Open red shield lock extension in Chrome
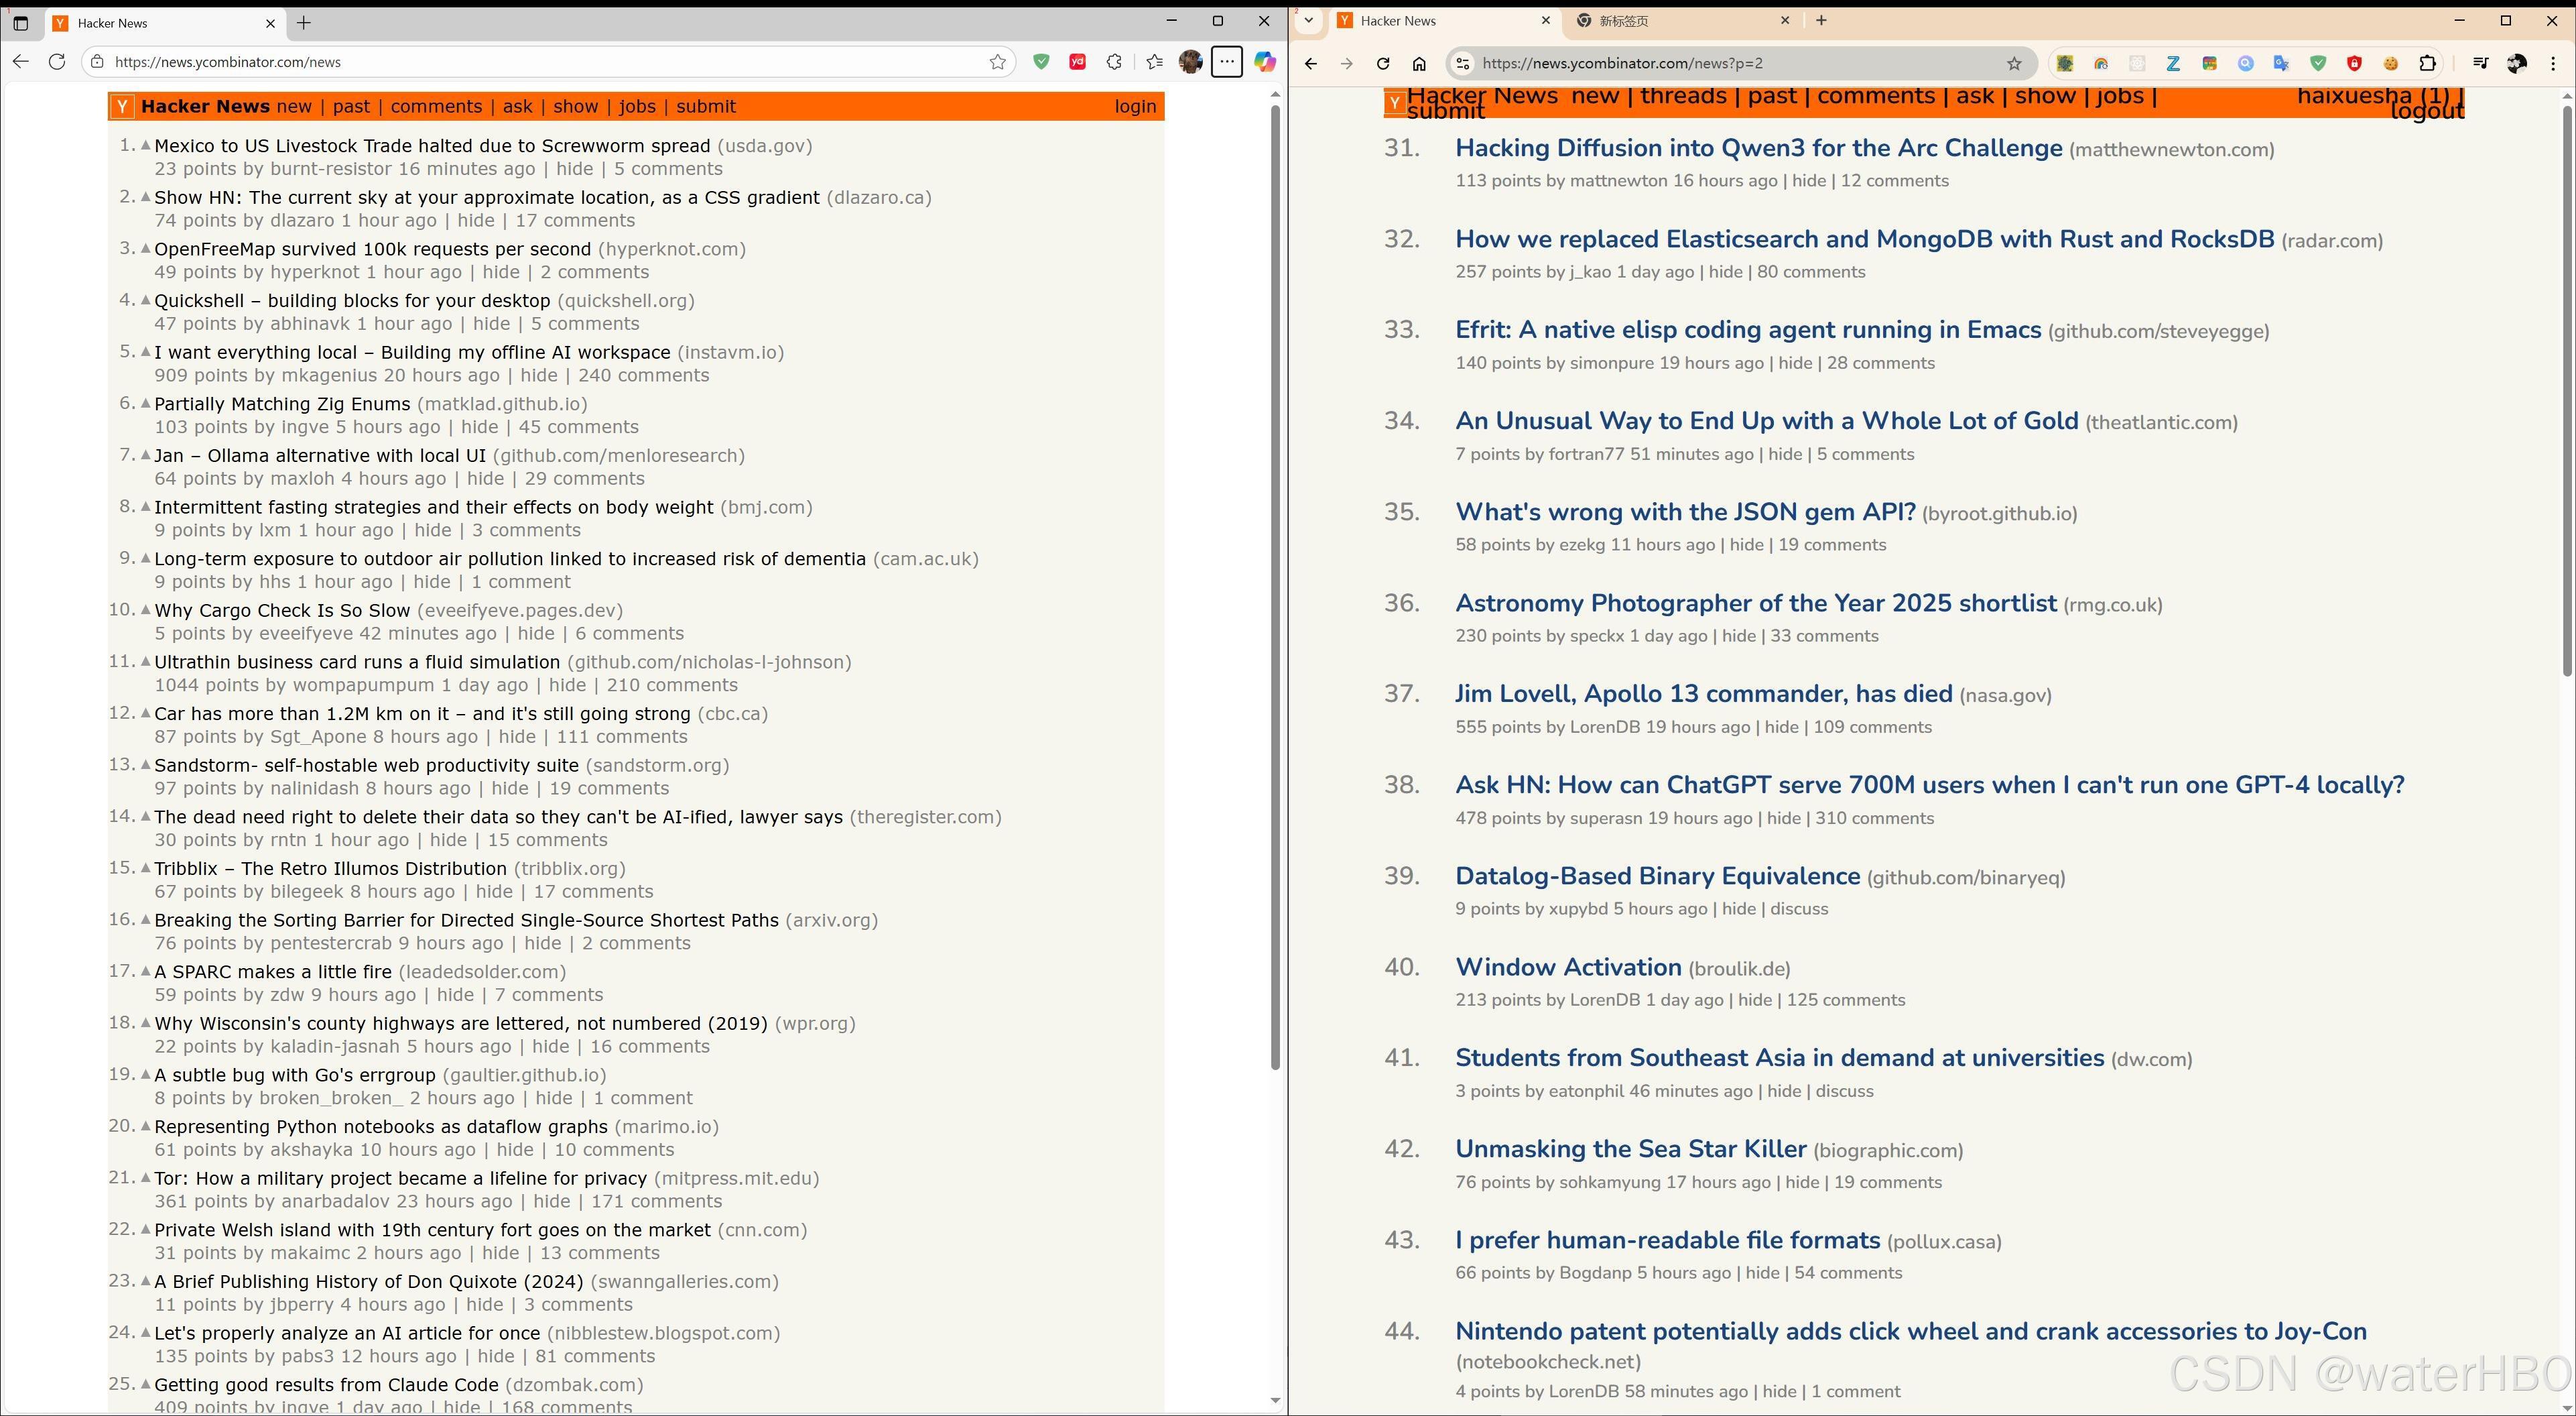Screen dimensions: 2576x1416 [2354, 64]
